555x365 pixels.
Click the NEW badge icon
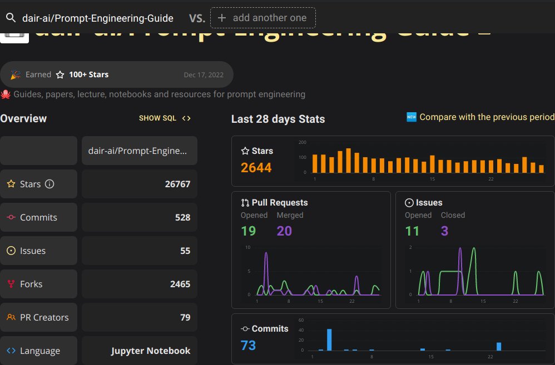click(x=412, y=117)
